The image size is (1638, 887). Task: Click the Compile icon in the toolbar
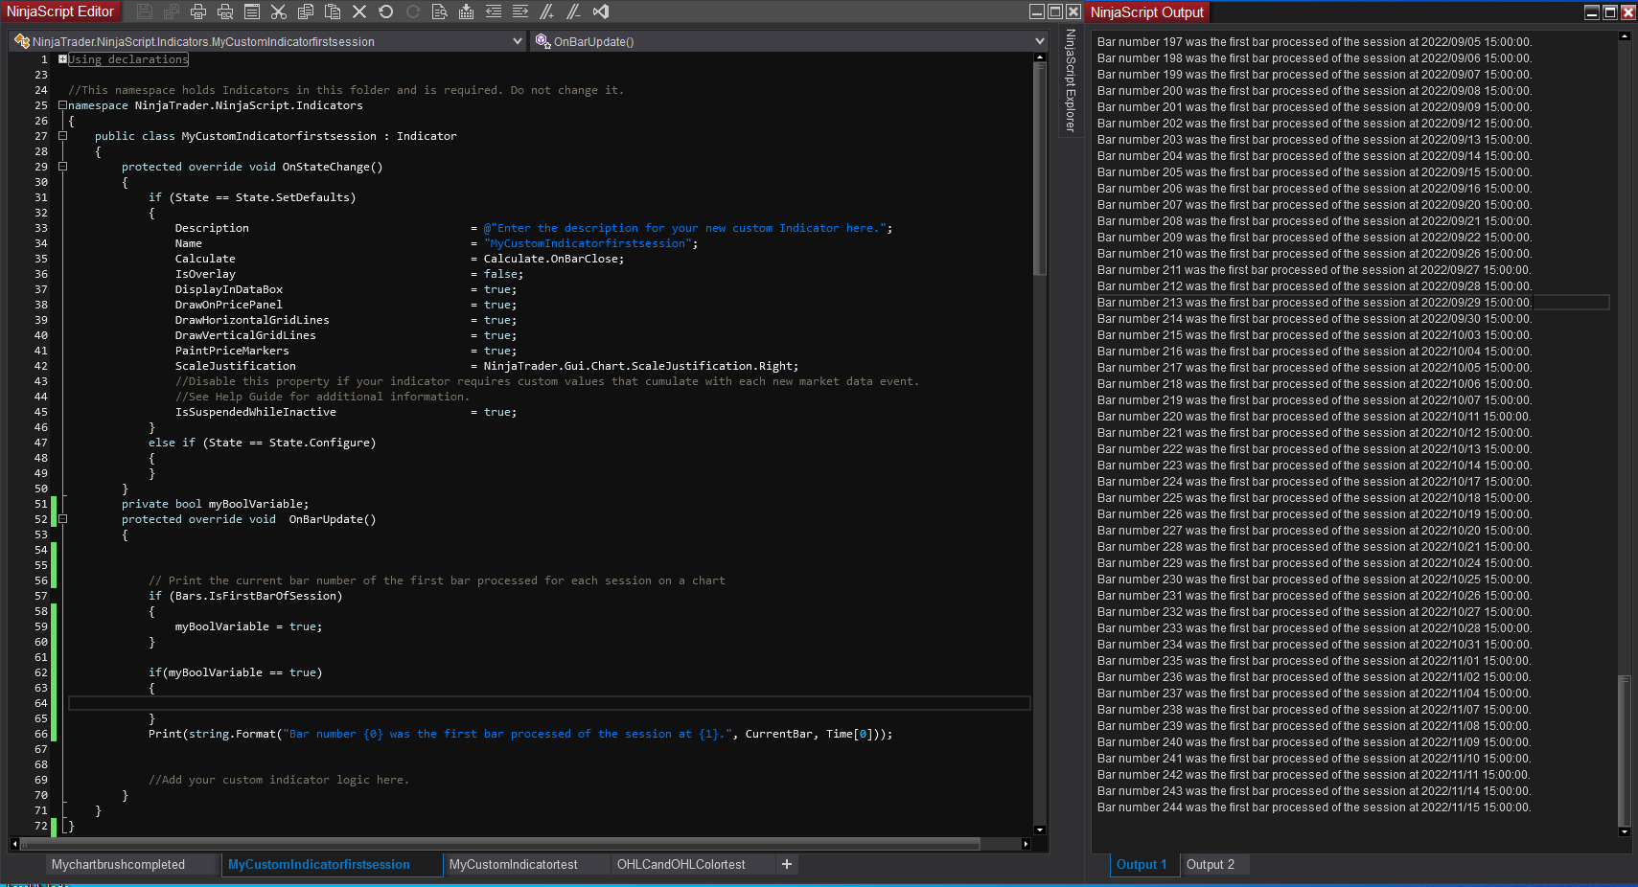(x=466, y=11)
